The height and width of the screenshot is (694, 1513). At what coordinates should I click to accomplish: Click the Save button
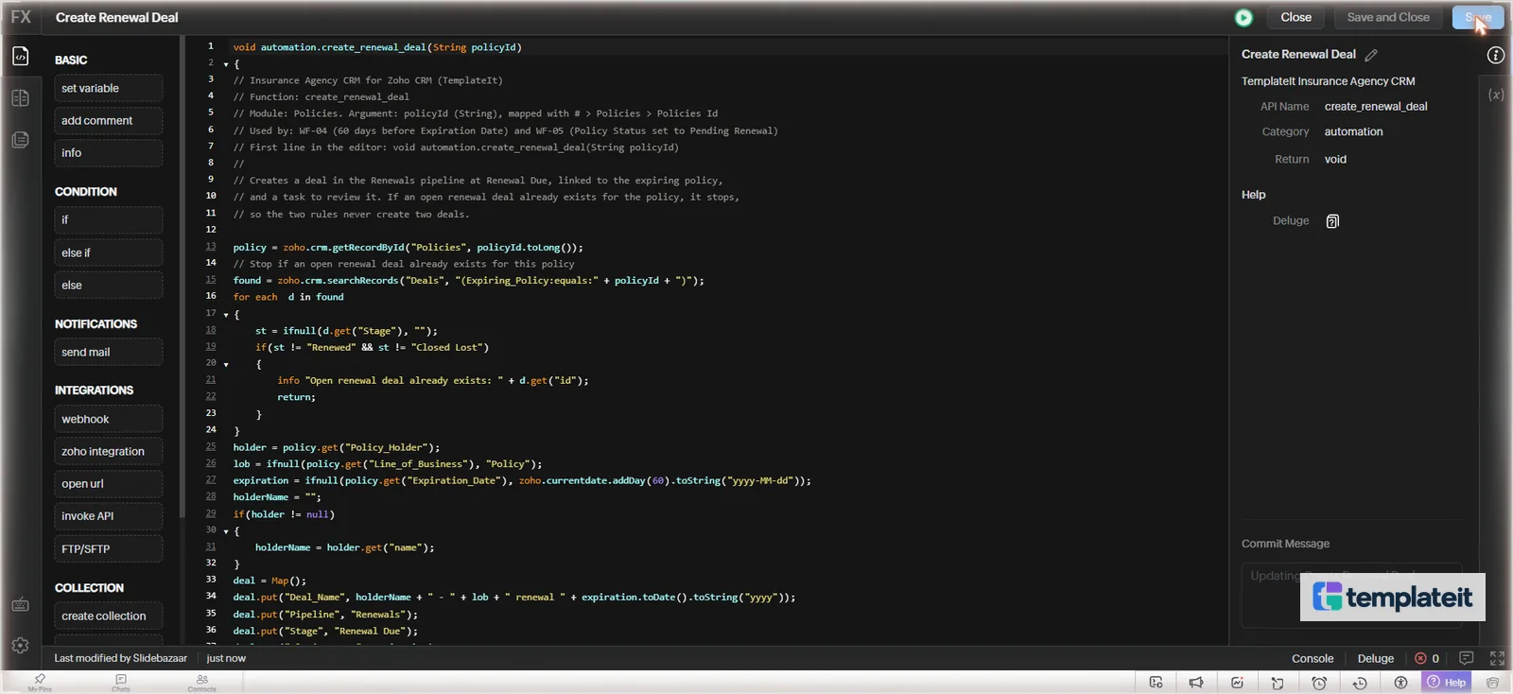(x=1478, y=17)
